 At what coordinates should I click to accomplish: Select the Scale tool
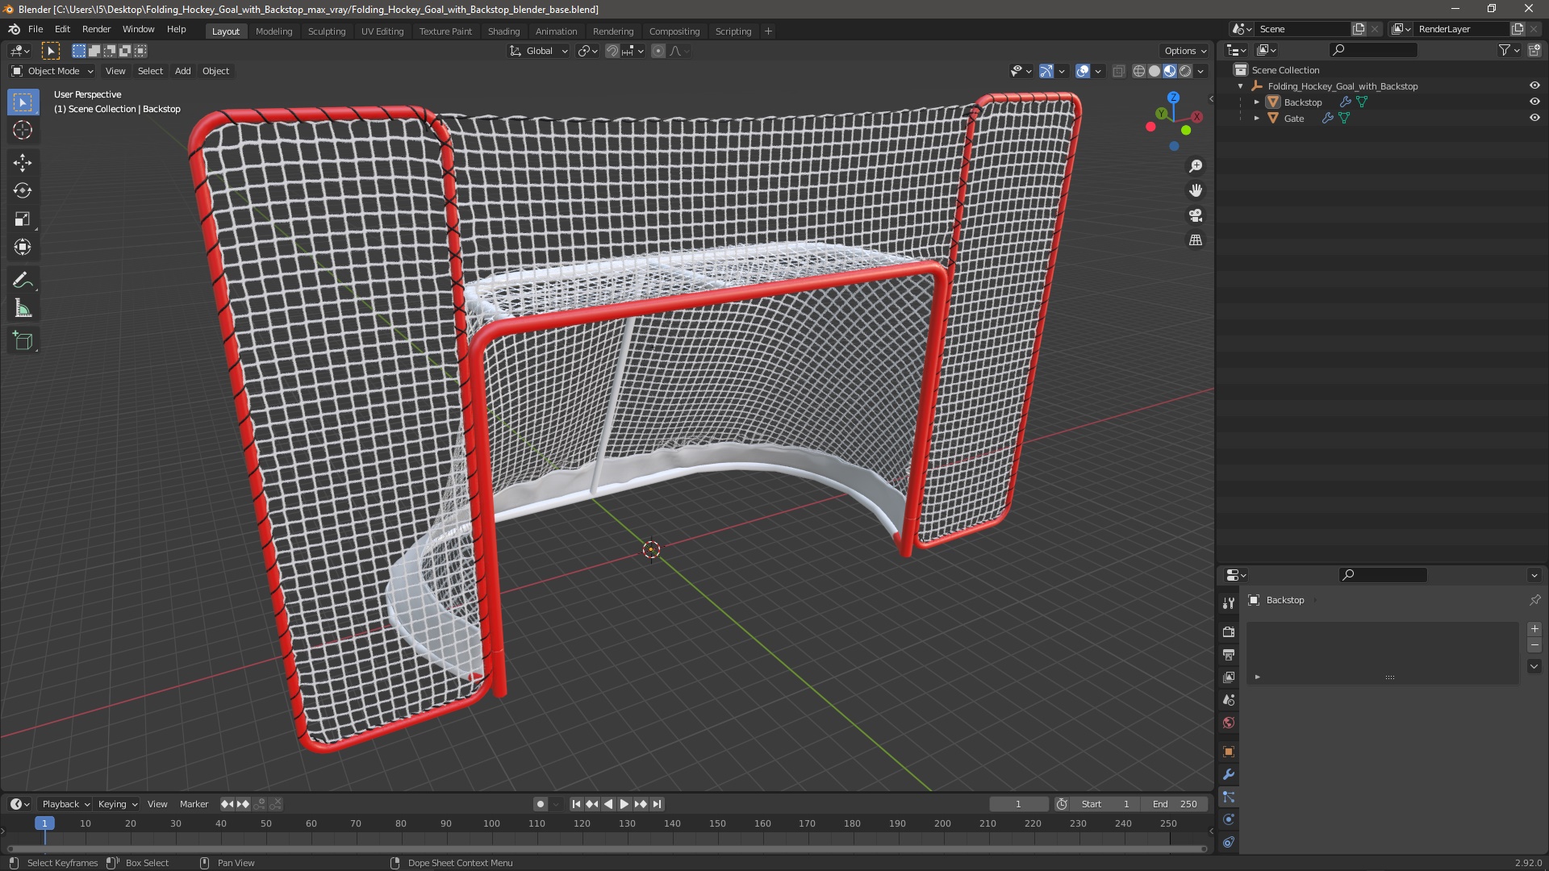pos(22,219)
